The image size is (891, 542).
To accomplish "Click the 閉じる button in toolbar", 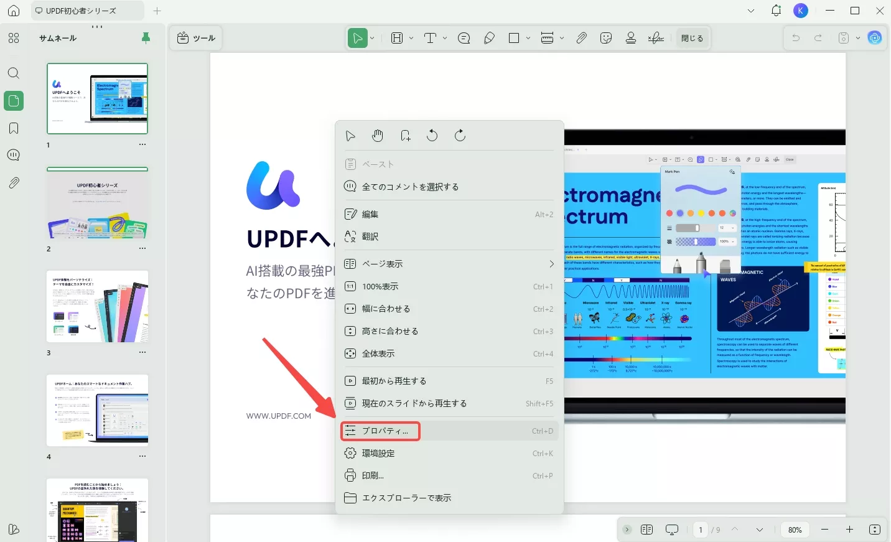I will click(x=692, y=38).
